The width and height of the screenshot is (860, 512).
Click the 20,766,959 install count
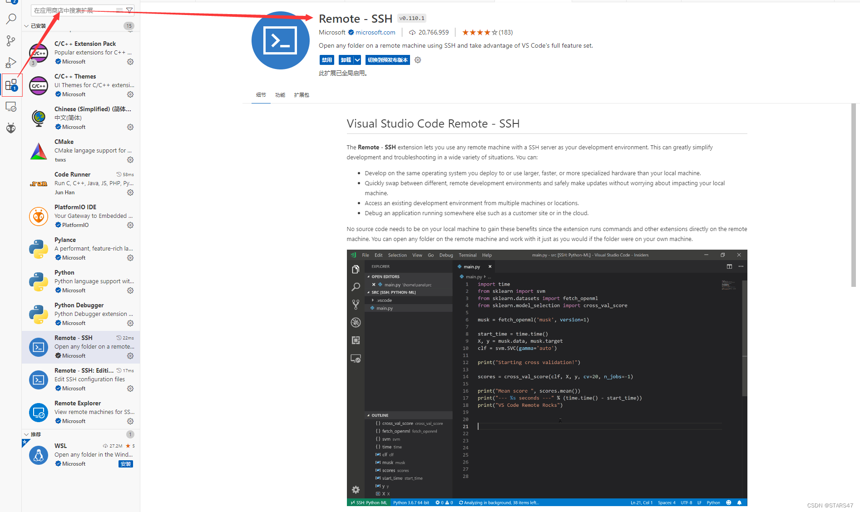[434, 32]
